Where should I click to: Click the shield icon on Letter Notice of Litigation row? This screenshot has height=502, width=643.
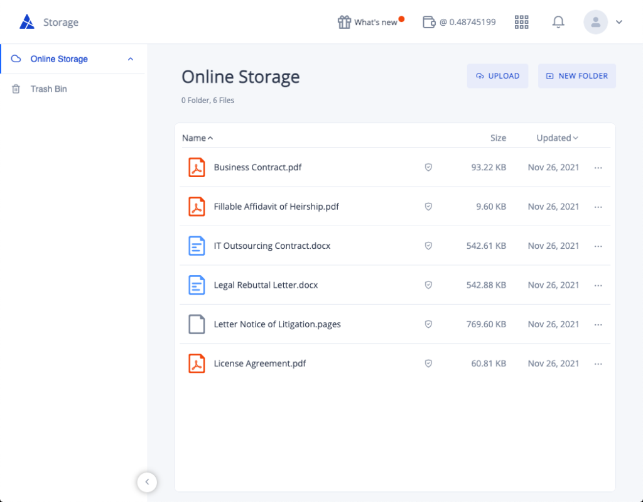(x=428, y=324)
